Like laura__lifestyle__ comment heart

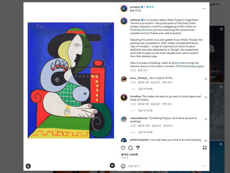click(206, 79)
